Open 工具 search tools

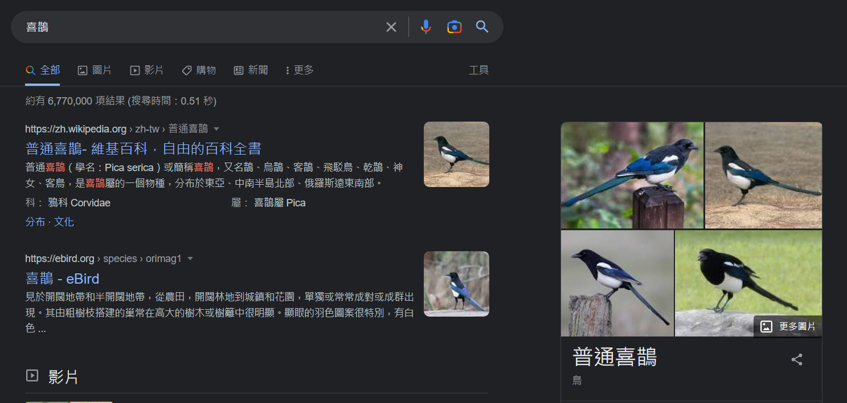pyautogui.click(x=478, y=70)
